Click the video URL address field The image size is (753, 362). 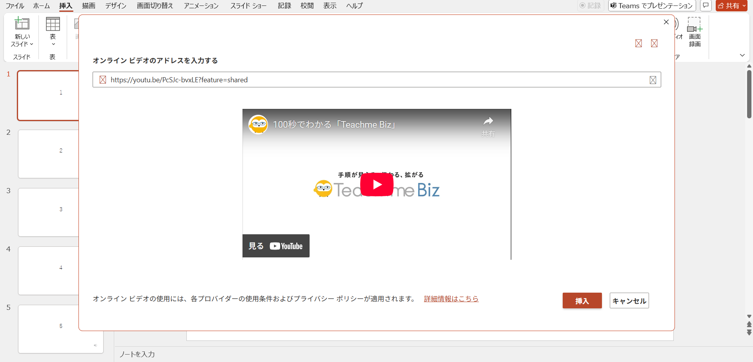pos(377,80)
